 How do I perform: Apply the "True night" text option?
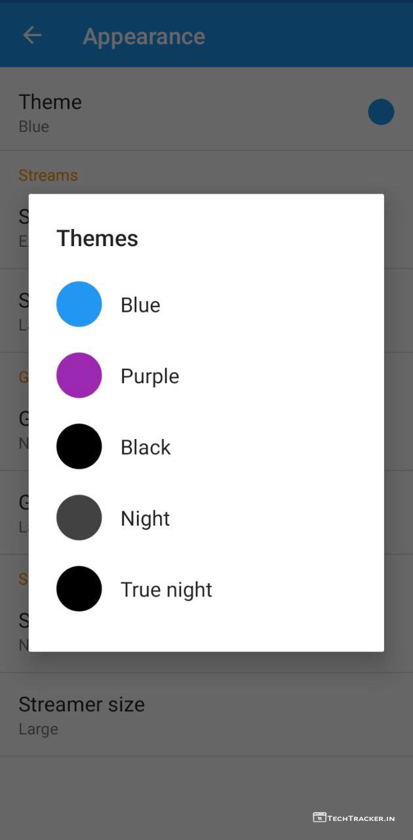pos(167,589)
